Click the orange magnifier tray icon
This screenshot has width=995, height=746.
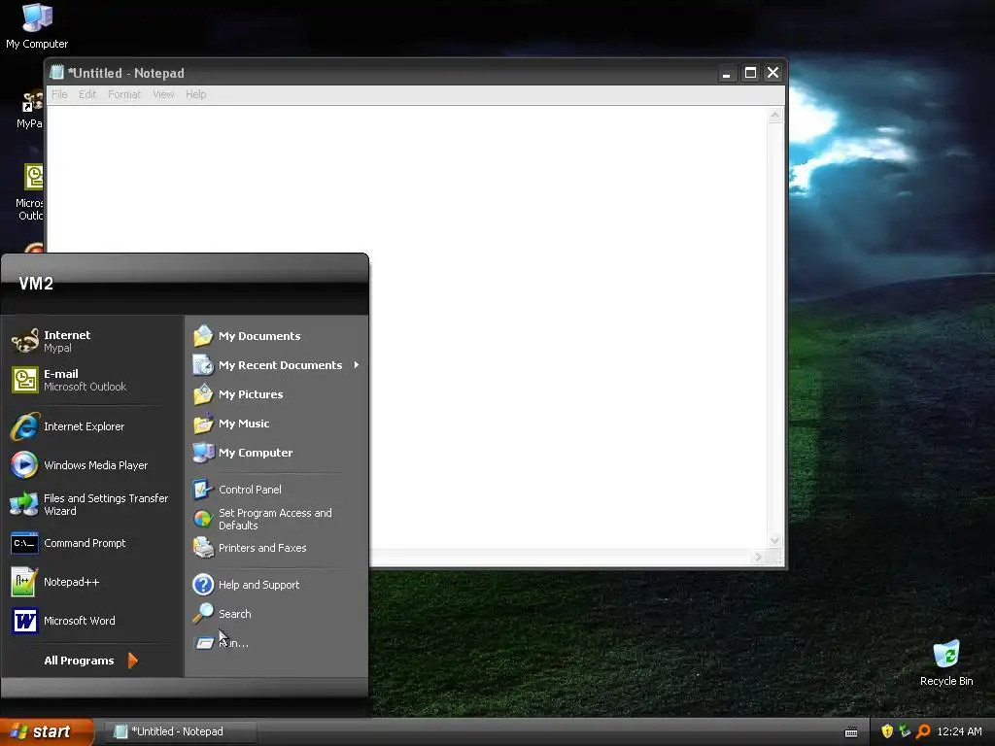click(x=923, y=731)
